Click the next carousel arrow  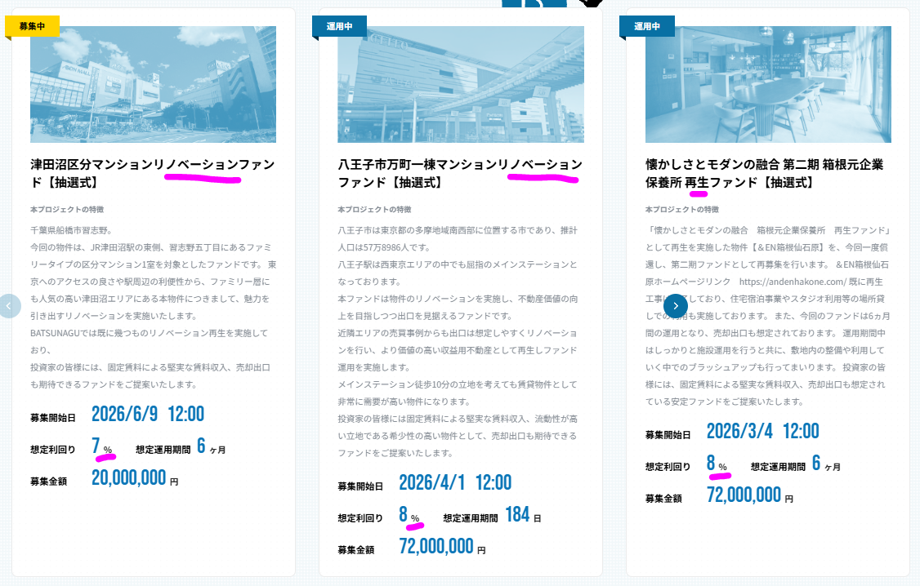pyautogui.click(x=676, y=306)
